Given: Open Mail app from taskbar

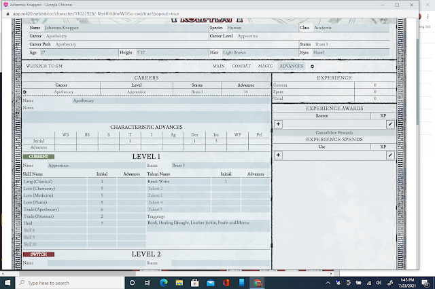Looking at the screenshot, I should pyautogui.click(x=211, y=283).
